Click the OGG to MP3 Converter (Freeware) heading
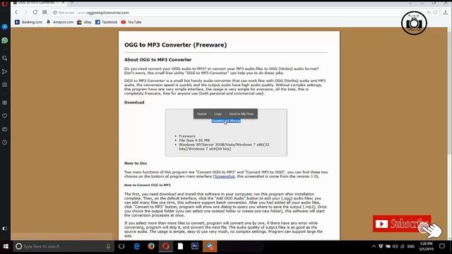The image size is (452, 254). [x=176, y=45]
